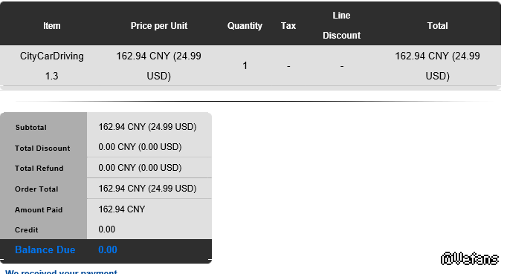Click the quantity value 1
Image resolution: width=507 pixels, height=274 pixels.
245,66
